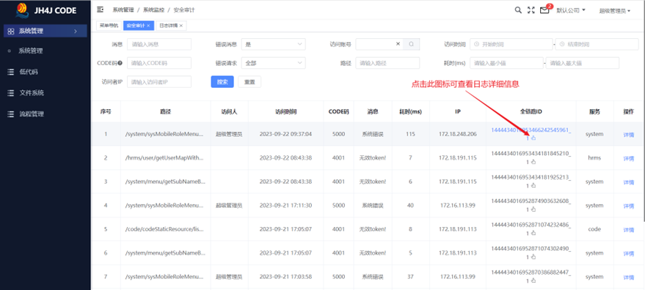Click the 耗时(ms) column header

point(410,111)
